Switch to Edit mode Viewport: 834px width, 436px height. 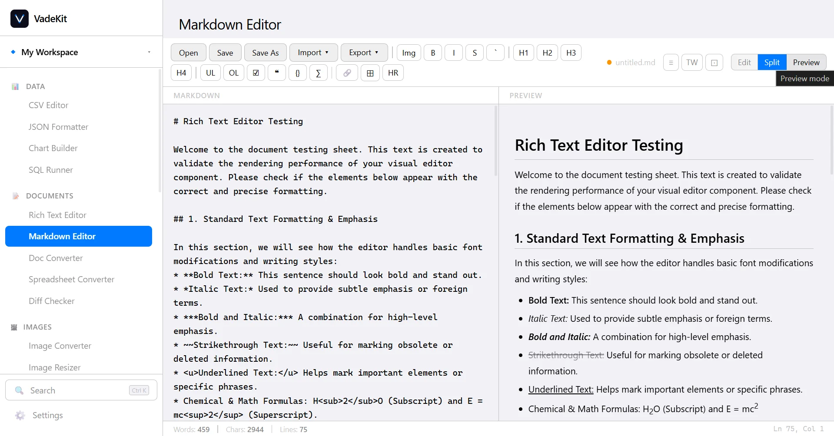tap(744, 62)
